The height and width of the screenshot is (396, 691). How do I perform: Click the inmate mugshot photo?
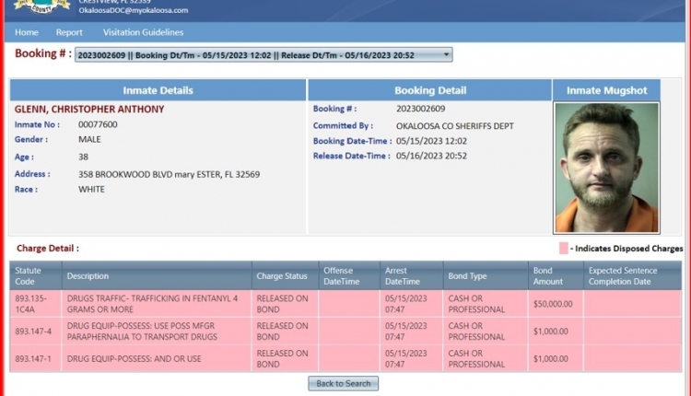tap(606, 168)
